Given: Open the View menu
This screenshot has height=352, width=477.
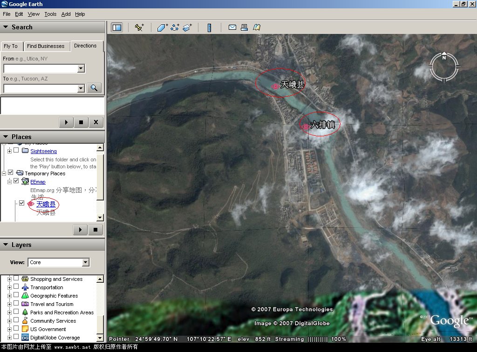Looking at the screenshot, I should (x=34, y=14).
